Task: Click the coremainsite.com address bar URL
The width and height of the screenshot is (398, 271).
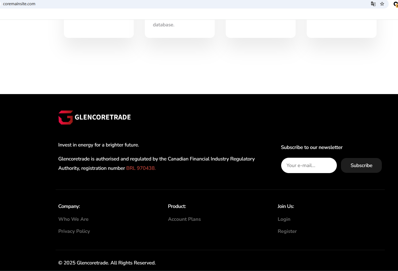Action: tap(19, 4)
